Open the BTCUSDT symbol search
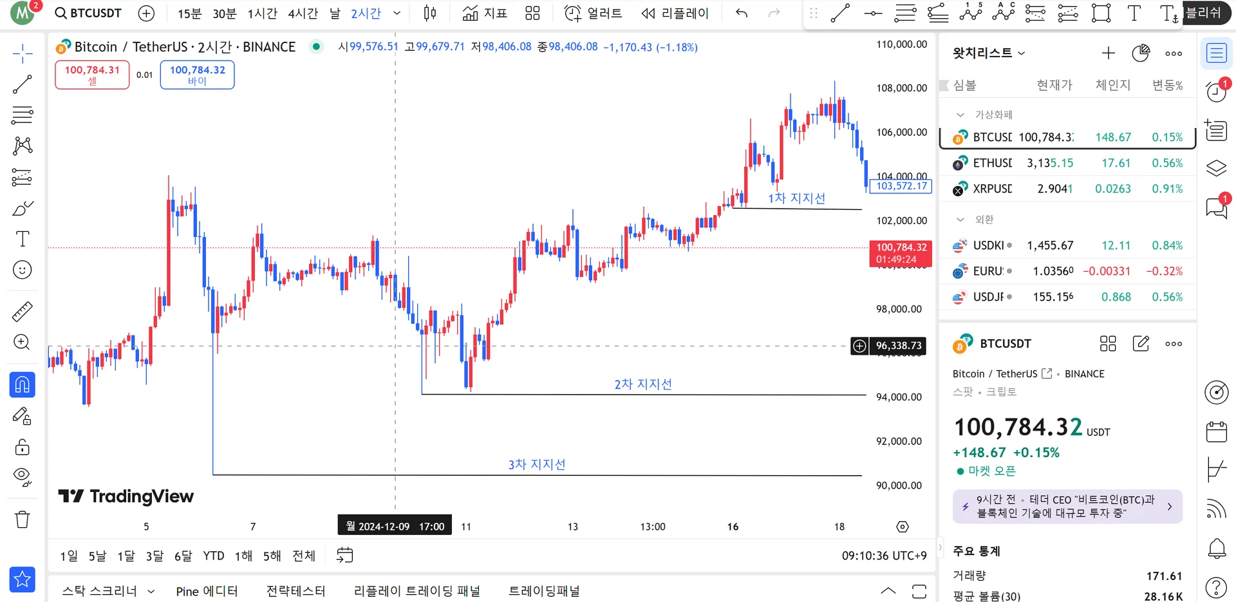Viewport: 1236px width, 602px height. 88,13
